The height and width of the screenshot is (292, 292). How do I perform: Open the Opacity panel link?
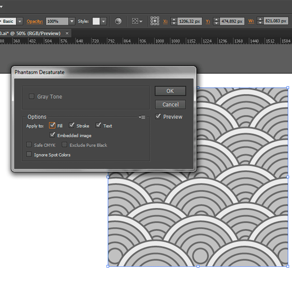click(x=35, y=21)
